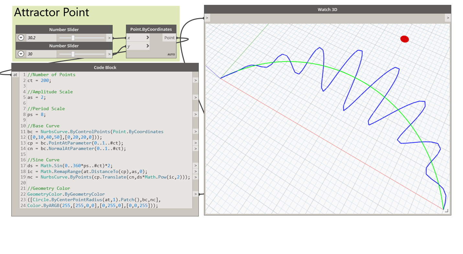Select the Code Block node header
The width and height of the screenshot is (463, 254).
(x=105, y=67)
